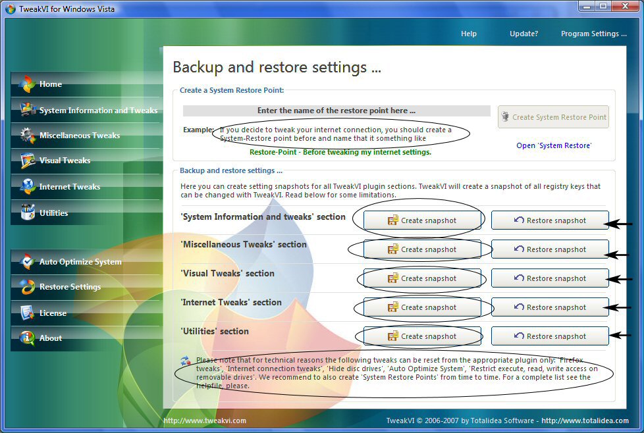The height and width of the screenshot is (433, 644).
Task: Click the "'Visual Tweaks' section" label
Action: pyautogui.click(x=228, y=273)
